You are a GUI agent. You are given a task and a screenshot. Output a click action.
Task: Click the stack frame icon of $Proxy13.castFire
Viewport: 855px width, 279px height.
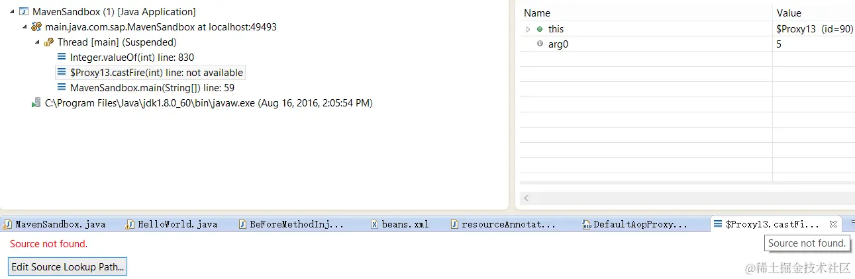62,73
